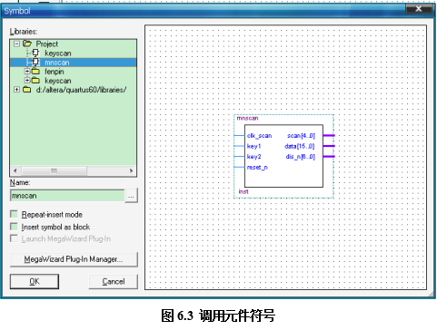The image size is (437, 330).
Task: Click the mnscan block in preview
Action: (283, 156)
